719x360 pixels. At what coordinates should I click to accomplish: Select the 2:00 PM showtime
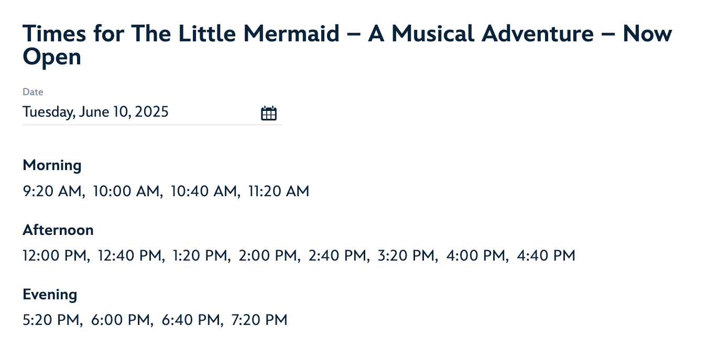[x=268, y=256]
